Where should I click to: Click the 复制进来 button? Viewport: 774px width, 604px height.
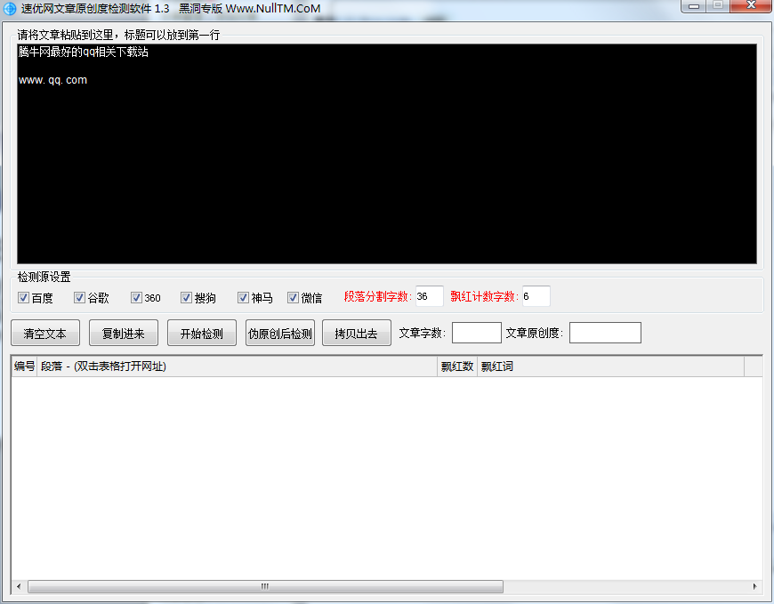pos(124,333)
